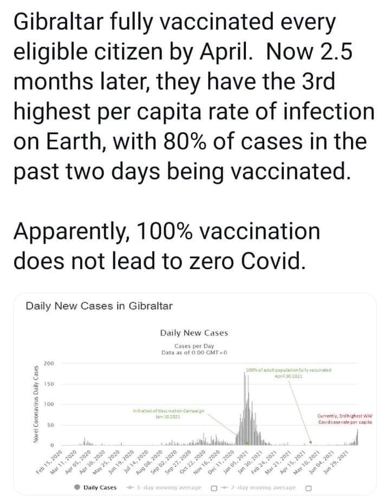
Task: Click the Daily New Cases in Gibraltar heading
Action: pos(99,306)
